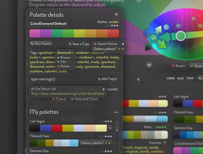Screen dimensions: 203x154
Task: Switch to the HUE tab
Action: (x=180, y=78)
